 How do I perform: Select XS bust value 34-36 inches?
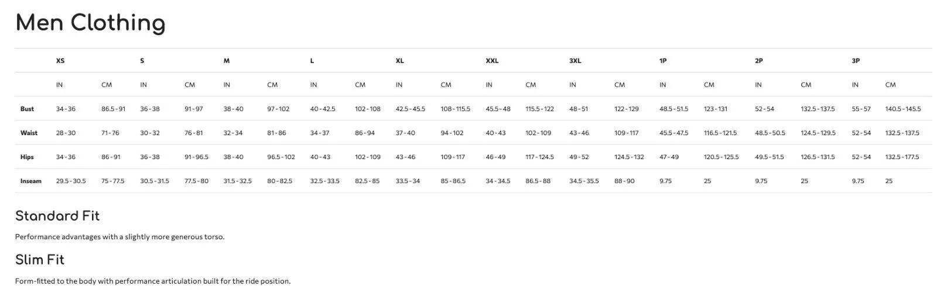pos(66,109)
